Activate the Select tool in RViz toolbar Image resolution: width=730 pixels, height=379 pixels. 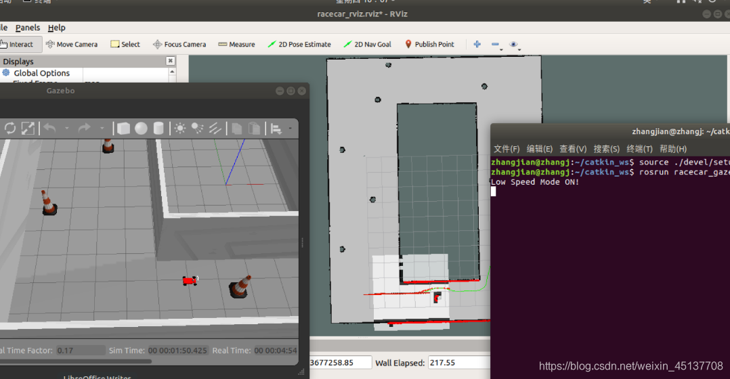[125, 44]
